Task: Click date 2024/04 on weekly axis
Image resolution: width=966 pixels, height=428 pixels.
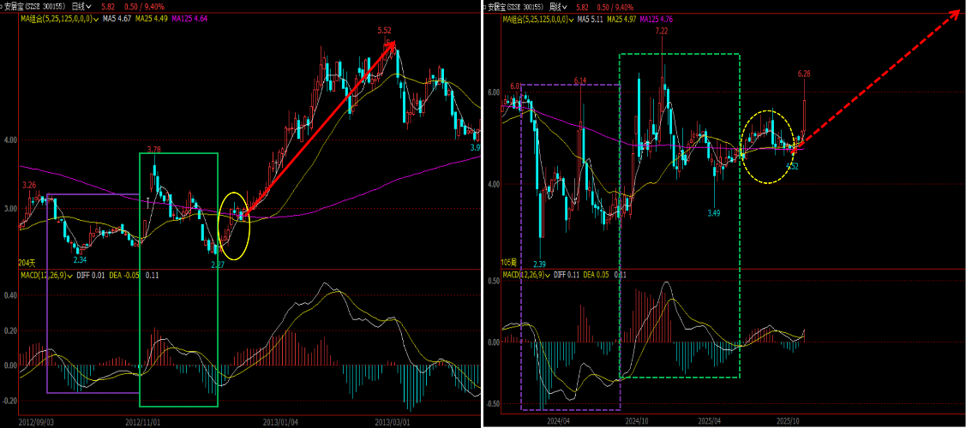Action: tap(561, 422)
